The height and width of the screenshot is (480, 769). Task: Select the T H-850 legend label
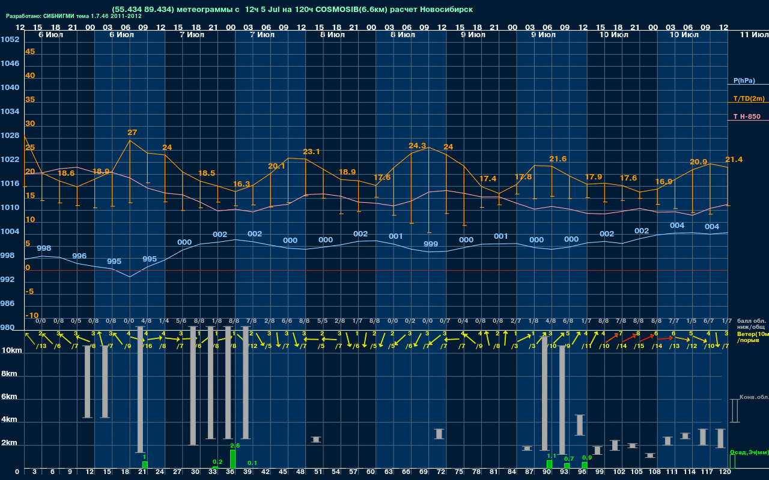747,116
